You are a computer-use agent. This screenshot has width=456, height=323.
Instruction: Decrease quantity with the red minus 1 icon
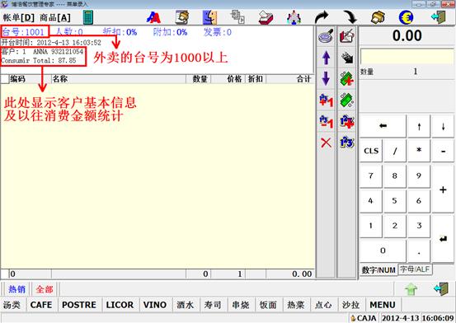point(326,121)
